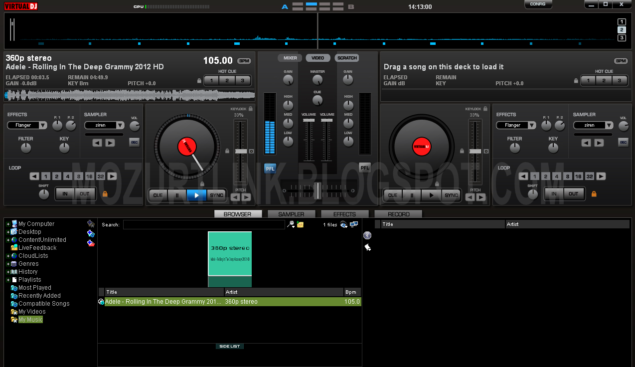Image resolution: width=635 pixels, height=367 pixels.
Task: Switch to the RECORD tab
Action: pos(398,214)
